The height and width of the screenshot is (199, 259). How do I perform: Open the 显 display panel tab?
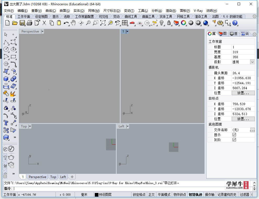(x=234, y=34)
